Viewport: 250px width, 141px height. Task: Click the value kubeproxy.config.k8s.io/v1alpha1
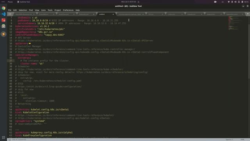coord(52,132)
